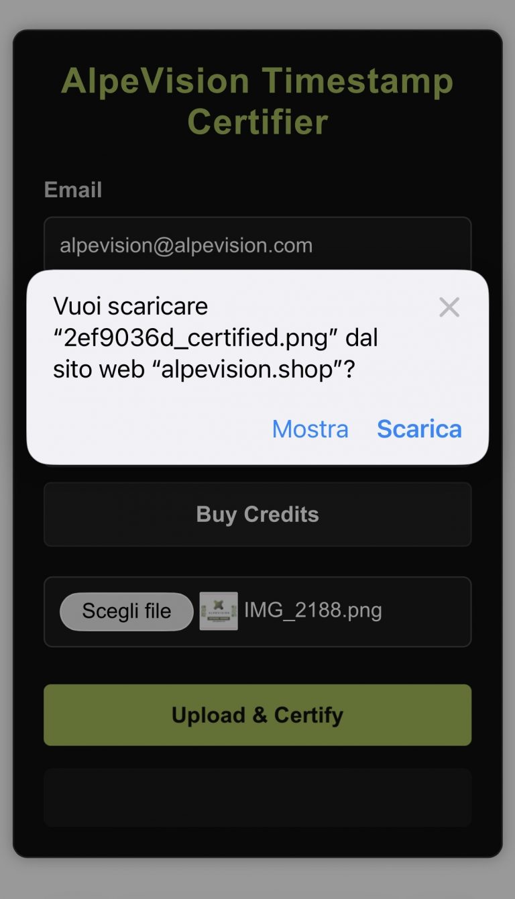Click the empty status box below Upload & Certify
The width and height of the screenshot is (515, 899).
pos(257,797)
